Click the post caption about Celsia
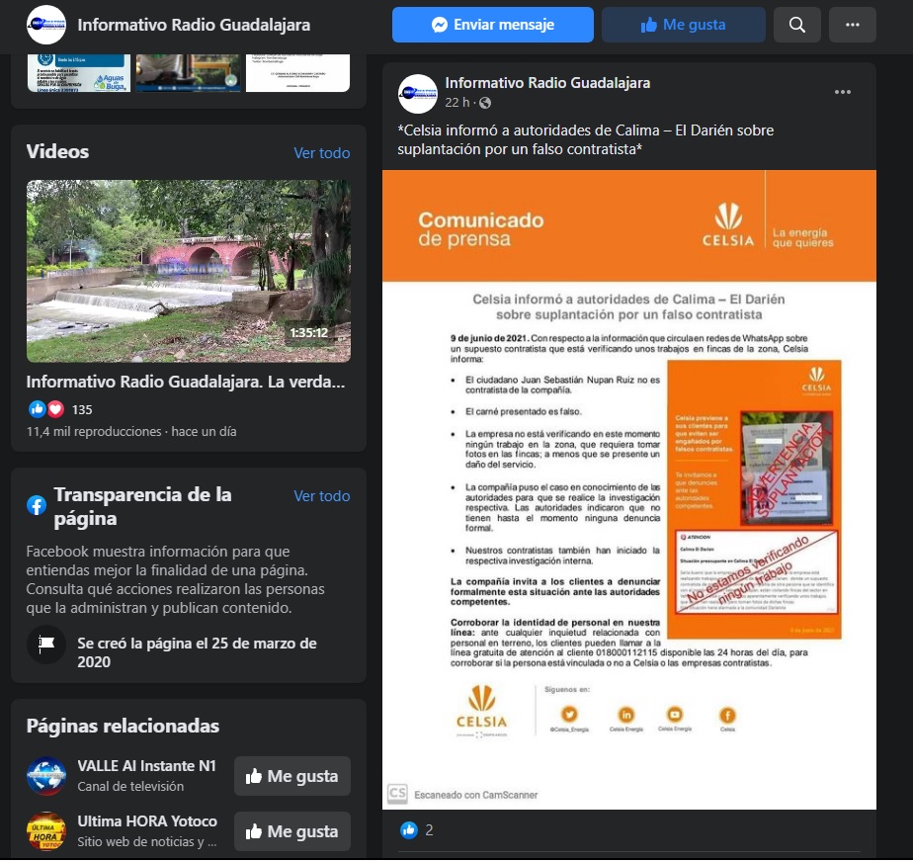The width and height of the screenshot is (913, 862). pos(586,139)
